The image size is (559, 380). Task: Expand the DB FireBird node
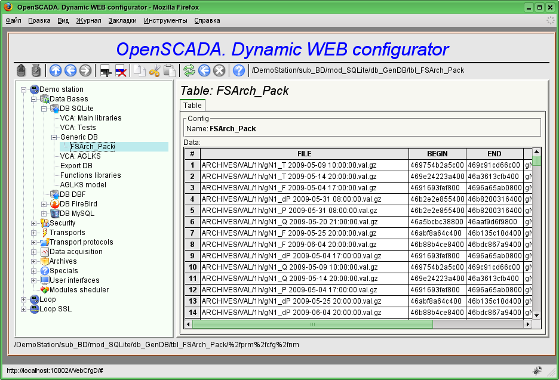(44, 205)
